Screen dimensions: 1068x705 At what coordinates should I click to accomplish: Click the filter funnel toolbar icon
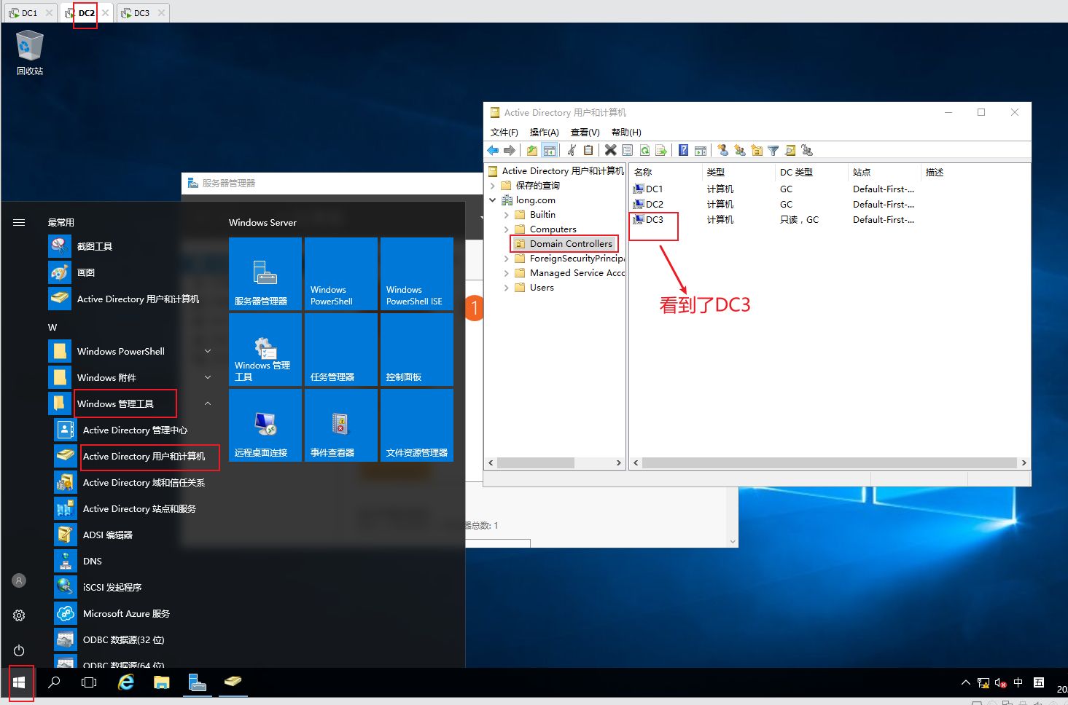pyautogui.click(x=773, y=150)
